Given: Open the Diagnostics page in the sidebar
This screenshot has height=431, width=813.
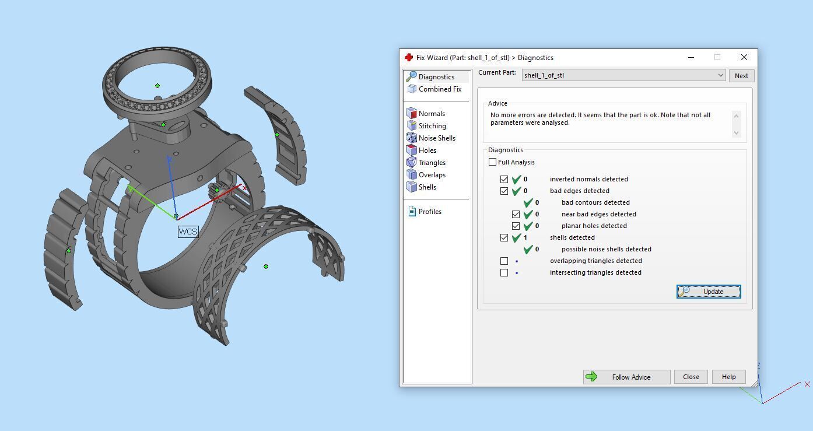Looking at the screenshot, I should [436, 77].
